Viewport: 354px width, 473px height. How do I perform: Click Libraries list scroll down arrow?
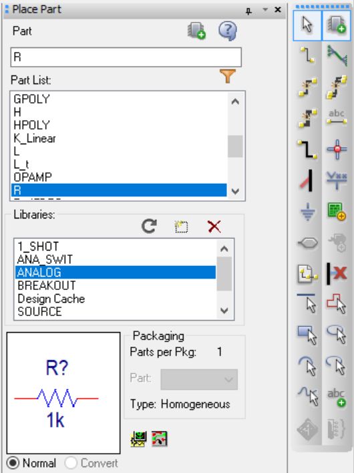click(224, 311)
